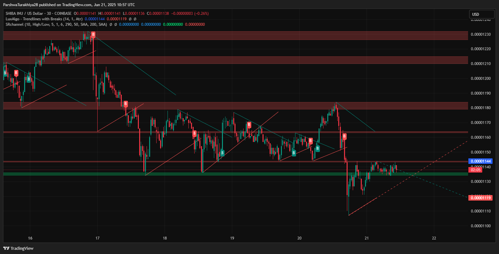
Task: Click the 02:05 countdown label on price axis
Action: (x=475, y=170)
